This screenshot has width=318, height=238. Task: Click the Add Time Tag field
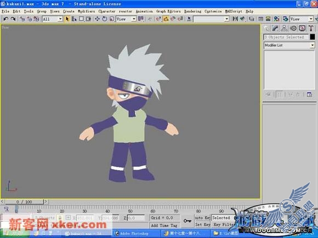pyautogui.click(x=164, y=225)
